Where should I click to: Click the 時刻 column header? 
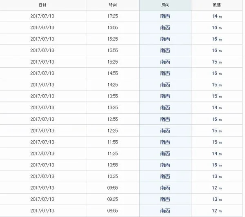coord(113,5)
